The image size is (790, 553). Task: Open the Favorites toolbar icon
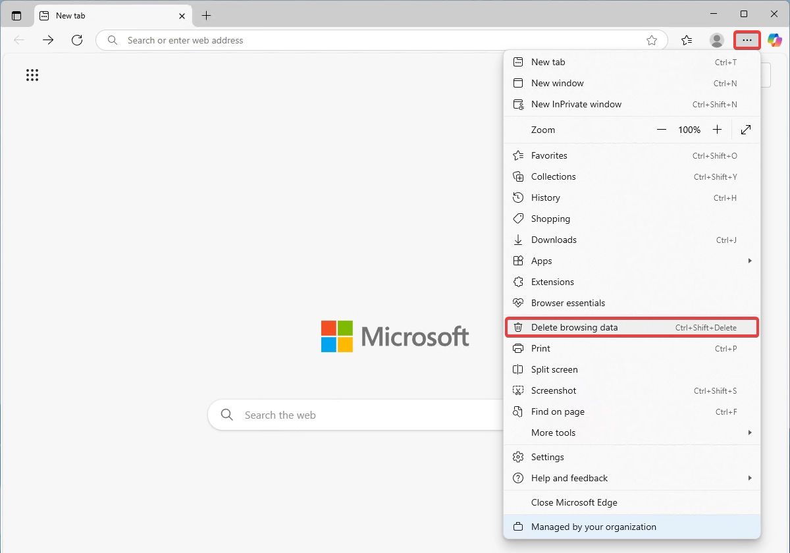(x=687, y=40)
